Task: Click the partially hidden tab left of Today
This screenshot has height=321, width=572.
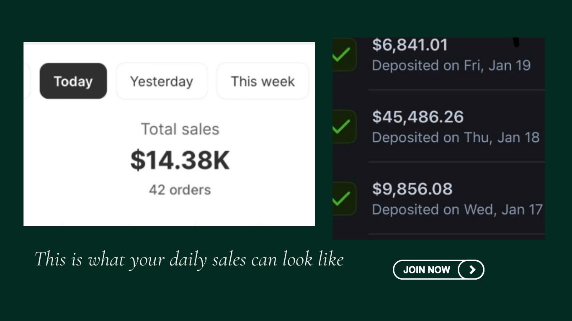Action: coord(27,81)
